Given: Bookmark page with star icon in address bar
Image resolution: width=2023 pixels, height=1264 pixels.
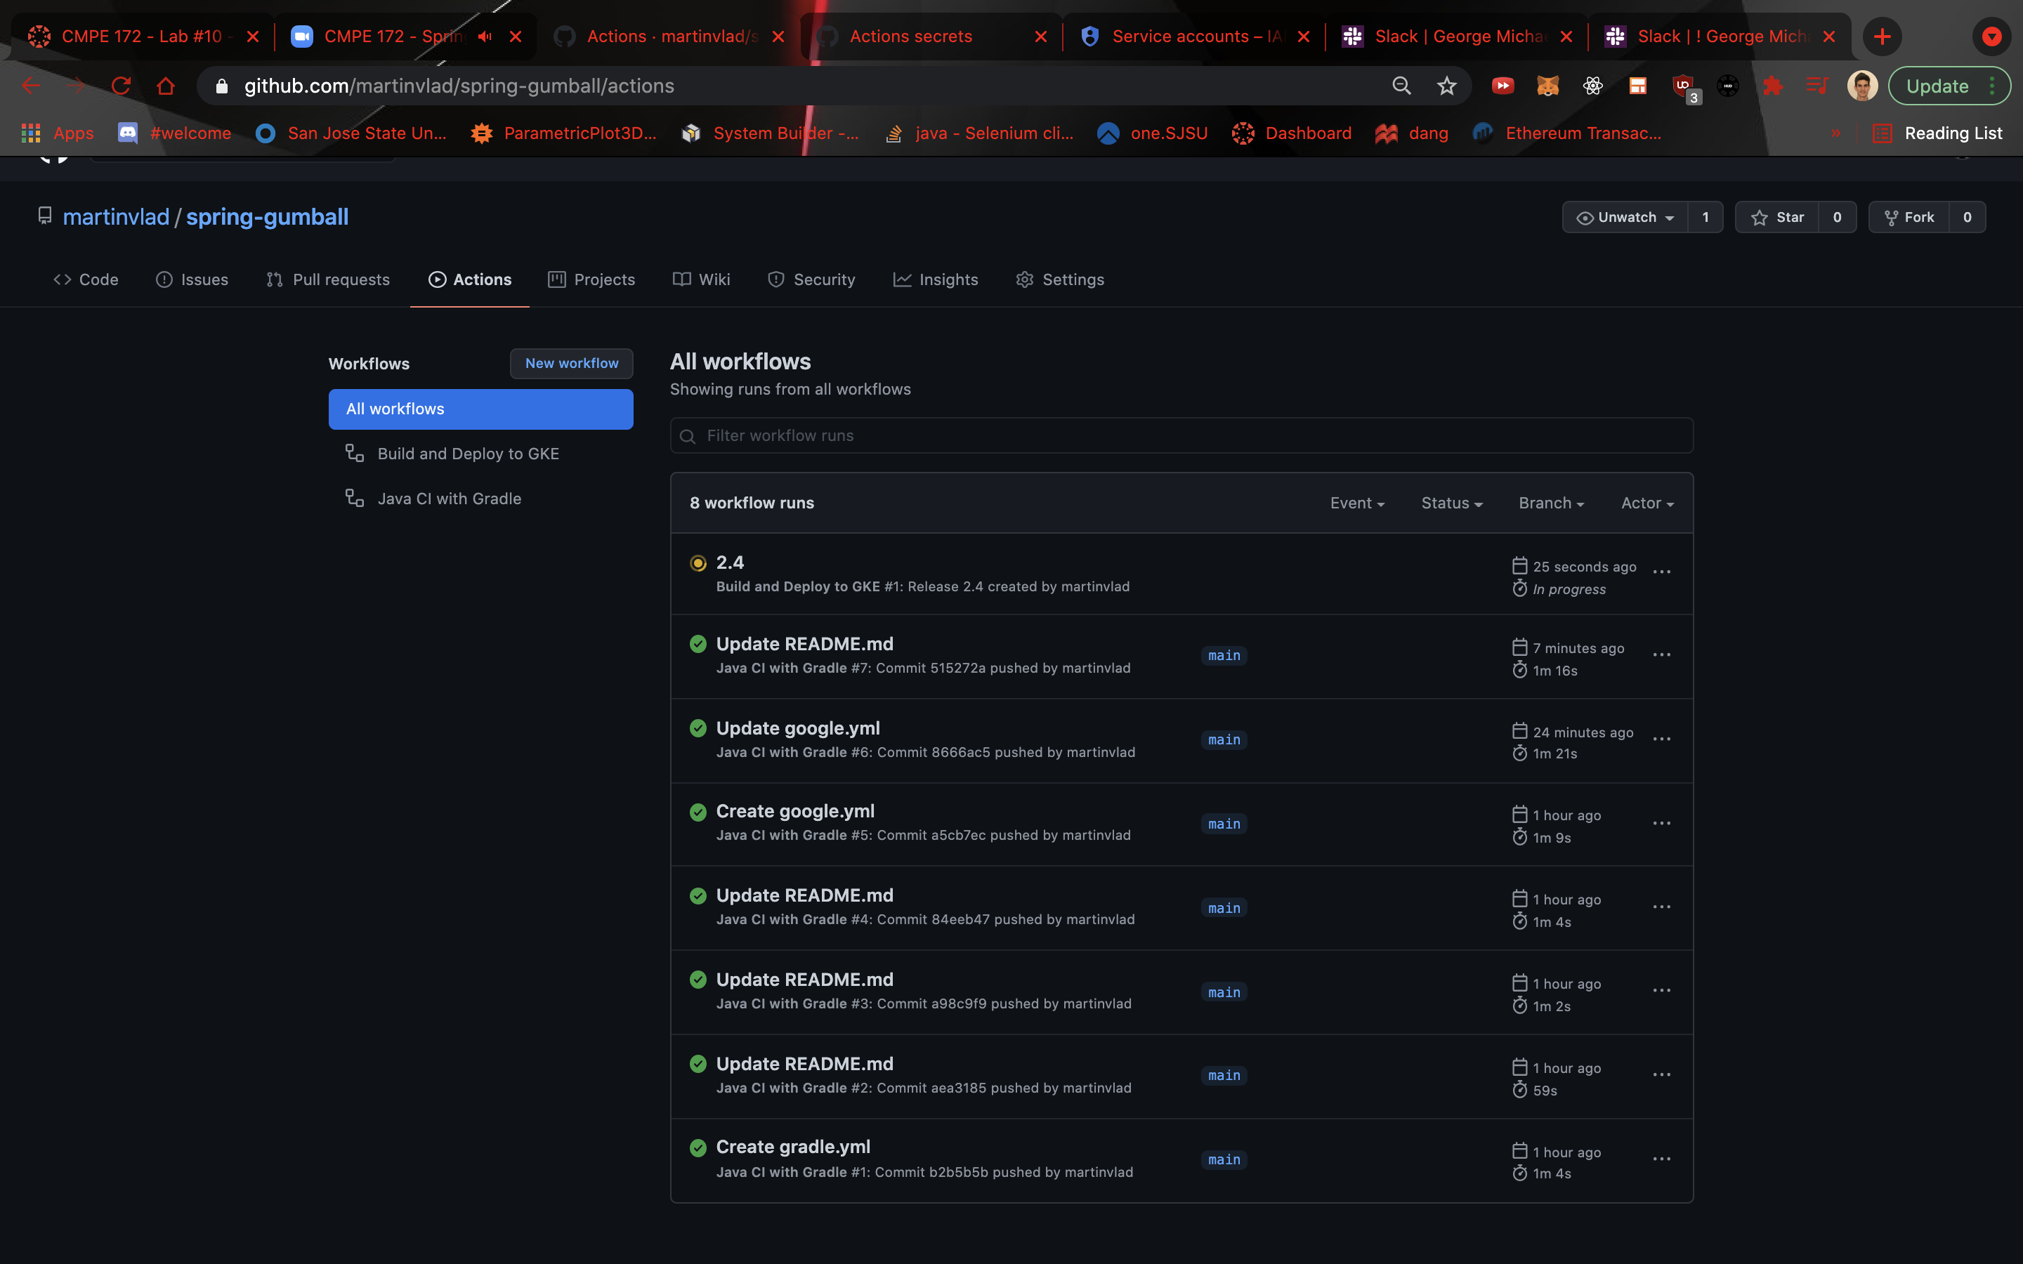Looking at the screenshot, I should [x=1446, y=85].
